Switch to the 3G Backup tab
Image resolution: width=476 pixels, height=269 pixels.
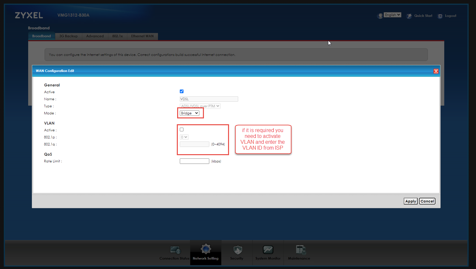click(x=69, y=36)
